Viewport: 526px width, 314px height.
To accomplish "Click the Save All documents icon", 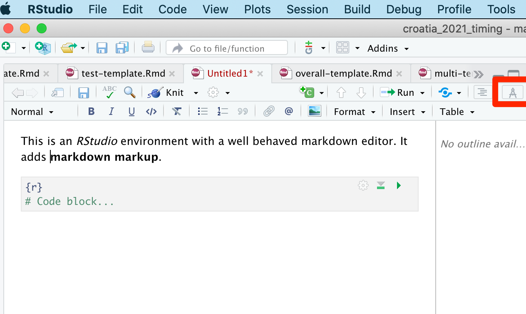I will (122, 48).
